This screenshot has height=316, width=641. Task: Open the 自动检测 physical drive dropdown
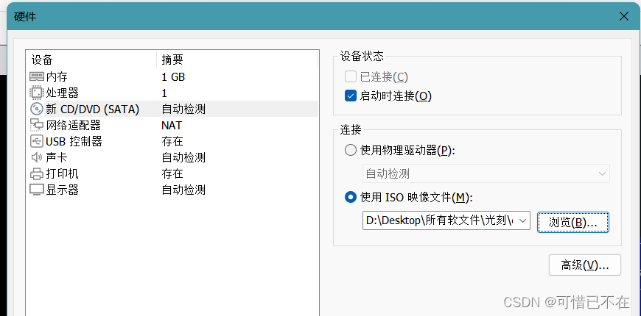[x=487, y=174]
